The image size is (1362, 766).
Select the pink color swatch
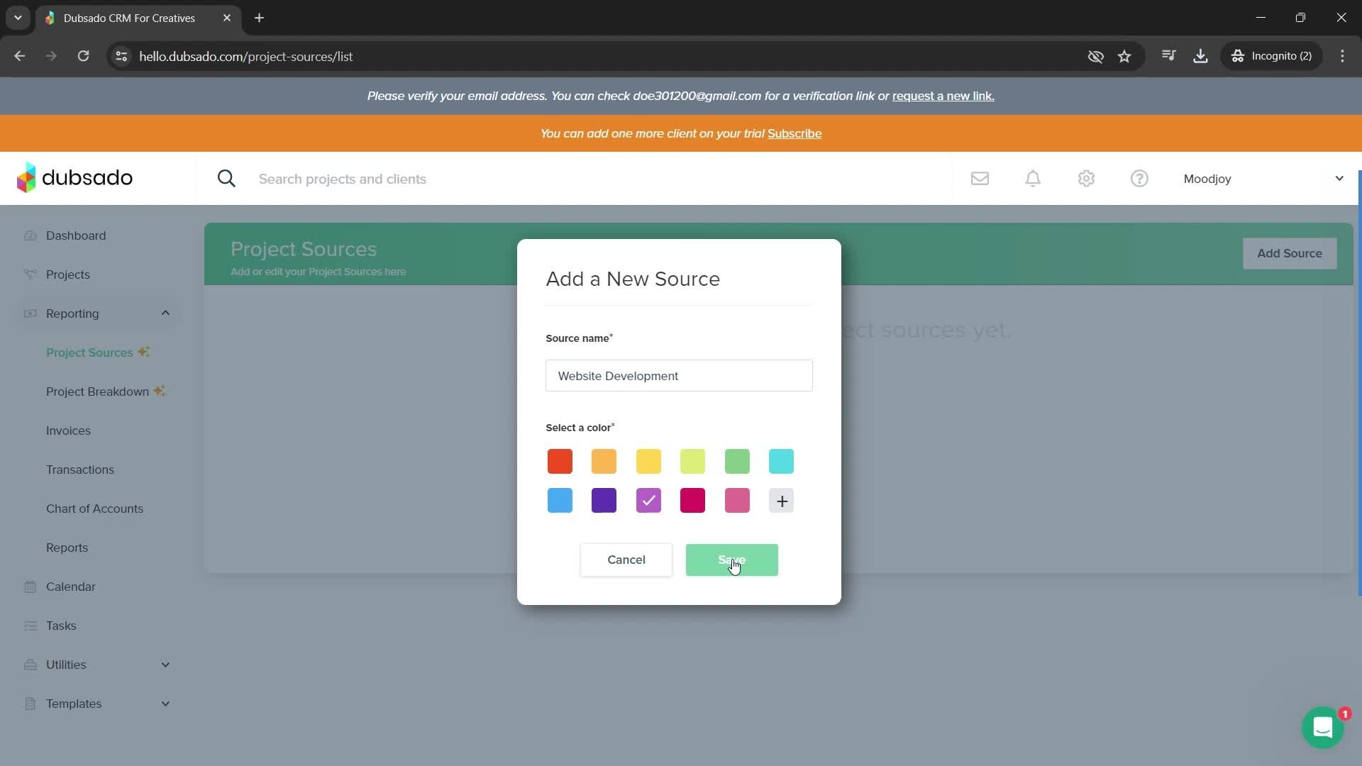737,501
